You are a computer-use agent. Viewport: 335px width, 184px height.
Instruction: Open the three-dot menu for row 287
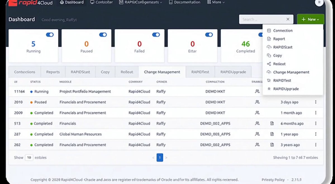coord(315,134)
